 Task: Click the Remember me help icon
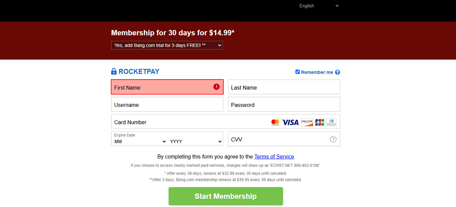click(337, 72)
